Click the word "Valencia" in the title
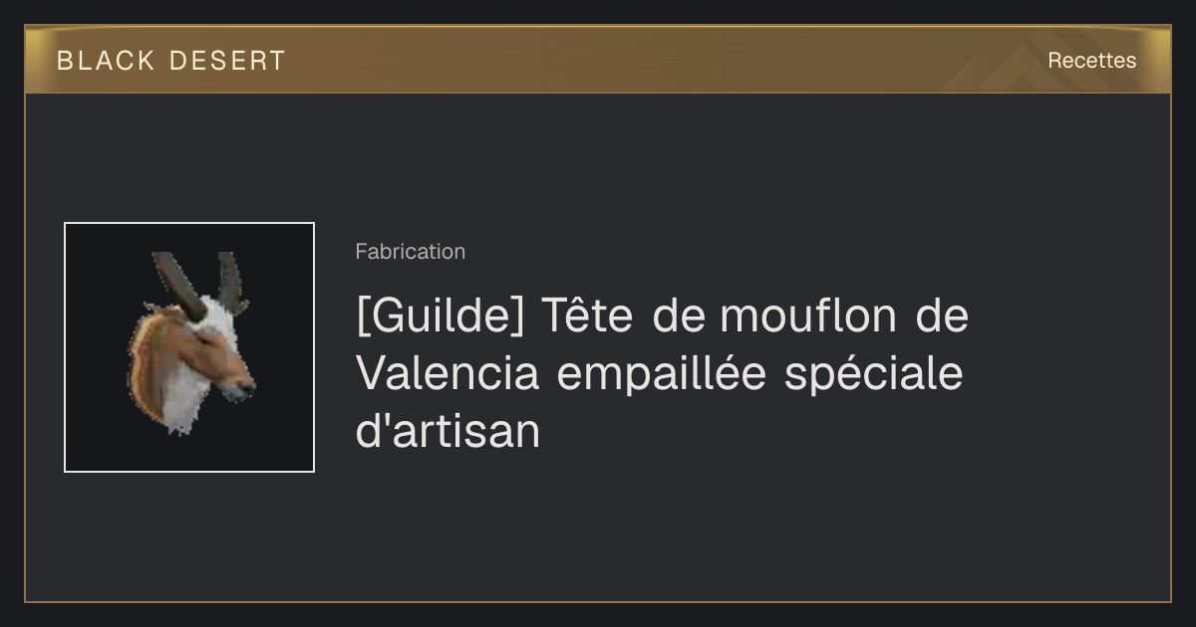Screen dimensions: 1196x627 click(448, 374)
